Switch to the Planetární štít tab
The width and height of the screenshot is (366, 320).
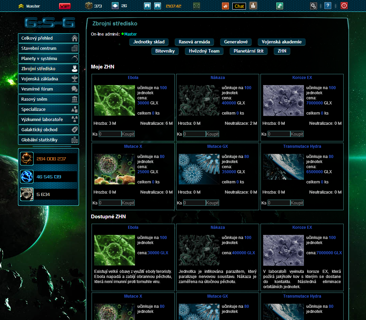249,51
